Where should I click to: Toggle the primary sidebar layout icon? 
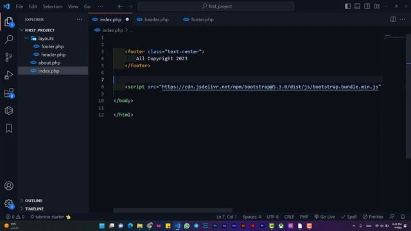tap(347, 6)
